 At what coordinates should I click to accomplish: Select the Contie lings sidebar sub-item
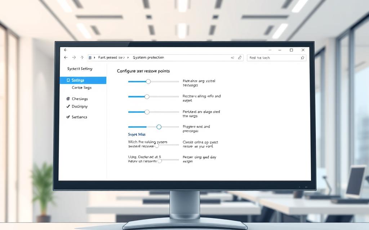click(81, 88)
